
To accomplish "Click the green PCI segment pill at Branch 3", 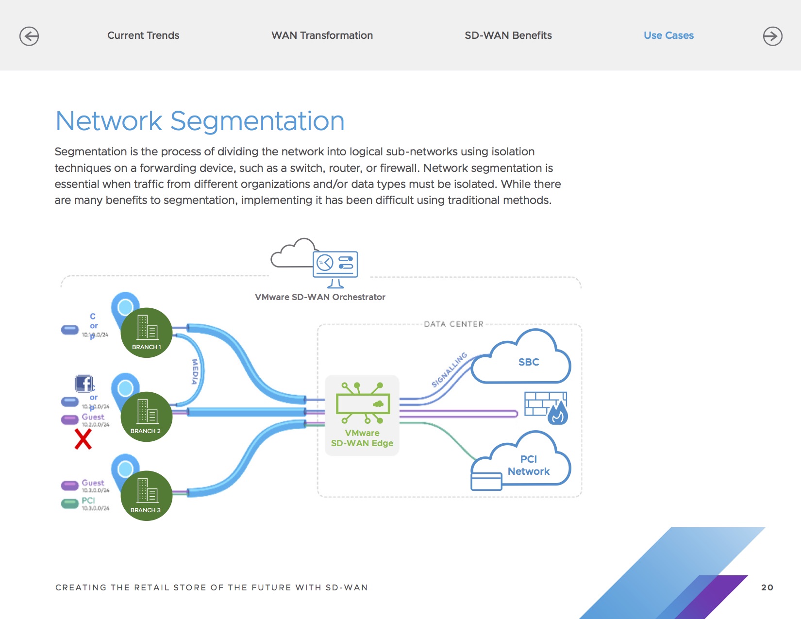I will 70,503.
